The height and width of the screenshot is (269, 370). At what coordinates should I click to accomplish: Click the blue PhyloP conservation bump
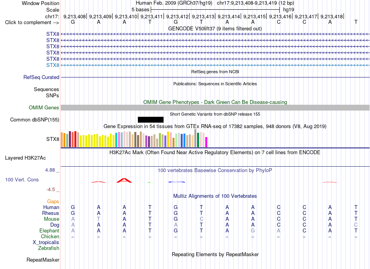point(176,182)
